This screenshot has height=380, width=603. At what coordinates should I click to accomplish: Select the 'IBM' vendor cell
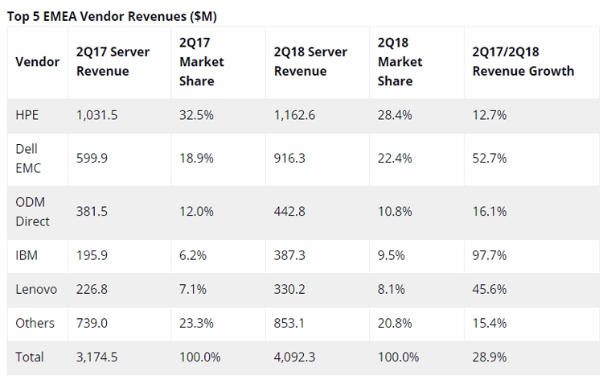coord(27,255)
